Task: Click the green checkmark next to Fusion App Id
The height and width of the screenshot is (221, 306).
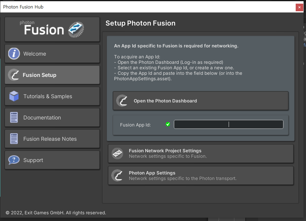Action: (x=168, y=124)
